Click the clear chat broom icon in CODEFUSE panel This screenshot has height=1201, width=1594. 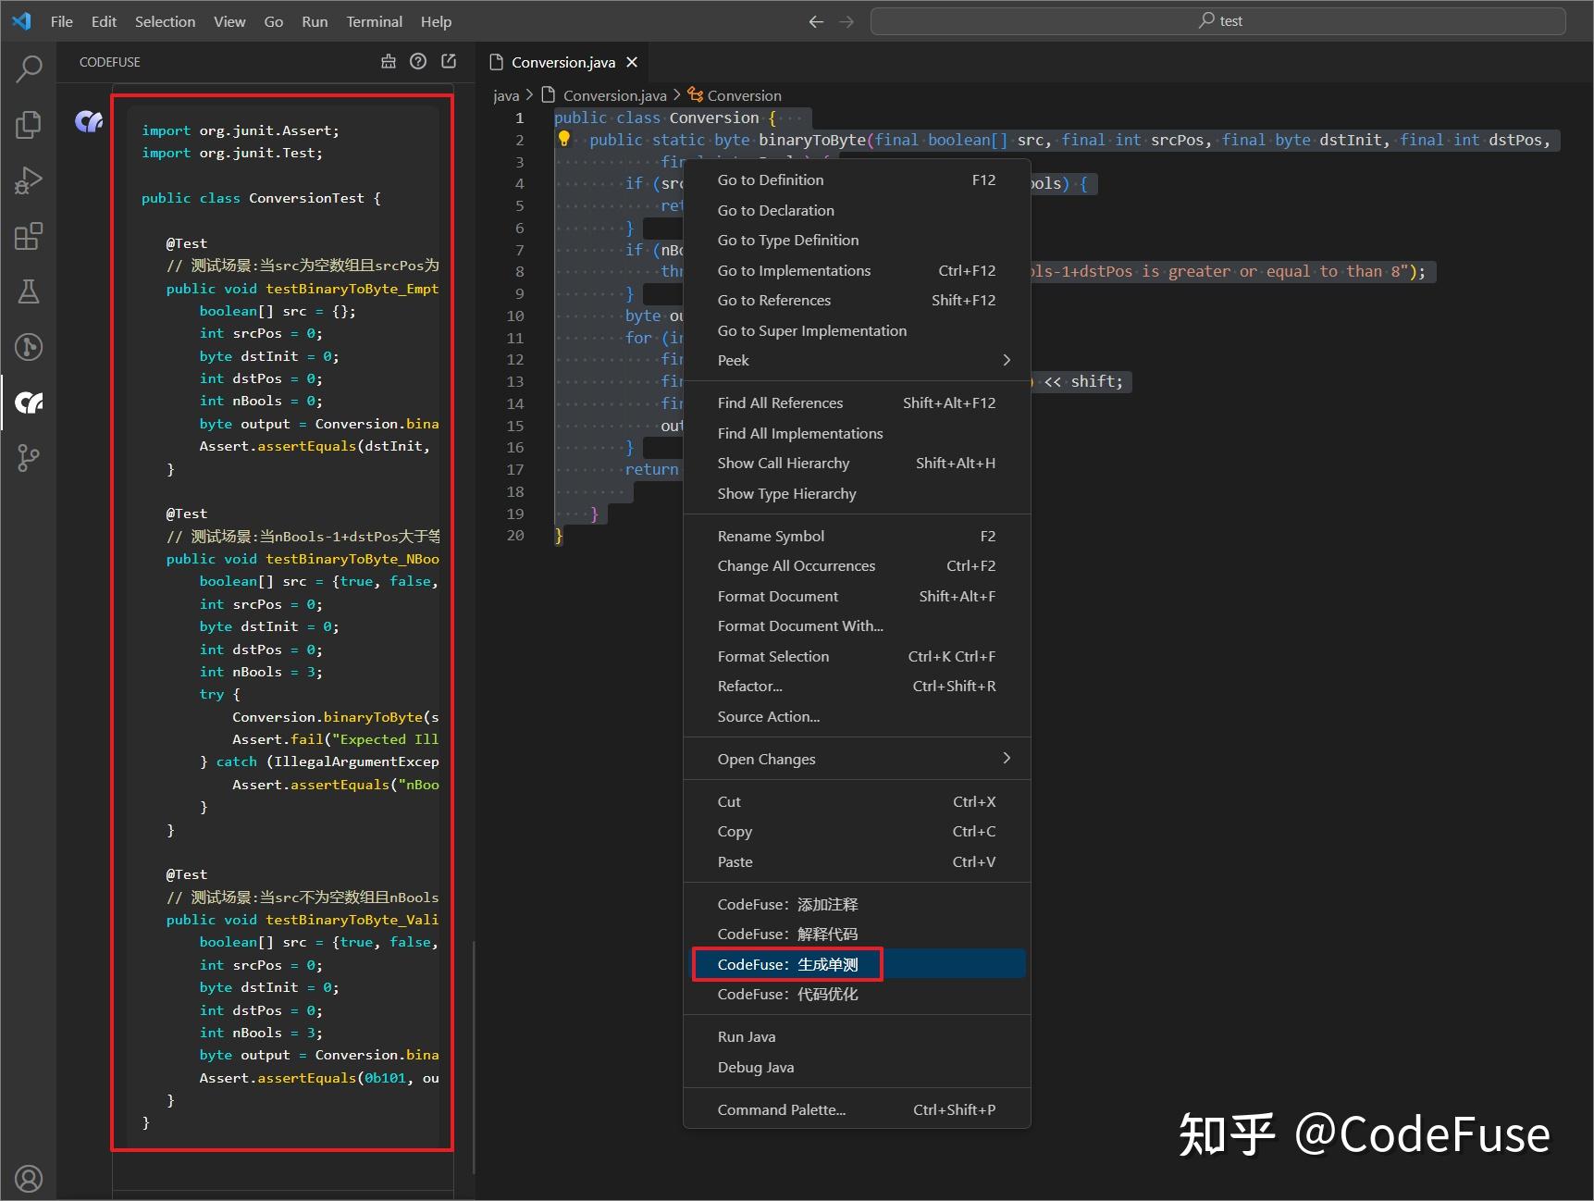(x=388, y=61)
